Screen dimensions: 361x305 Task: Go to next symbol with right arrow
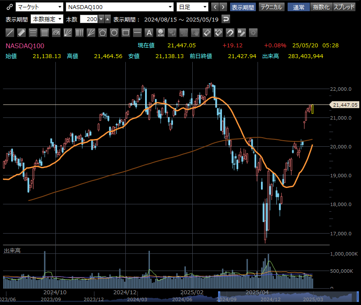tap(223, 7)
